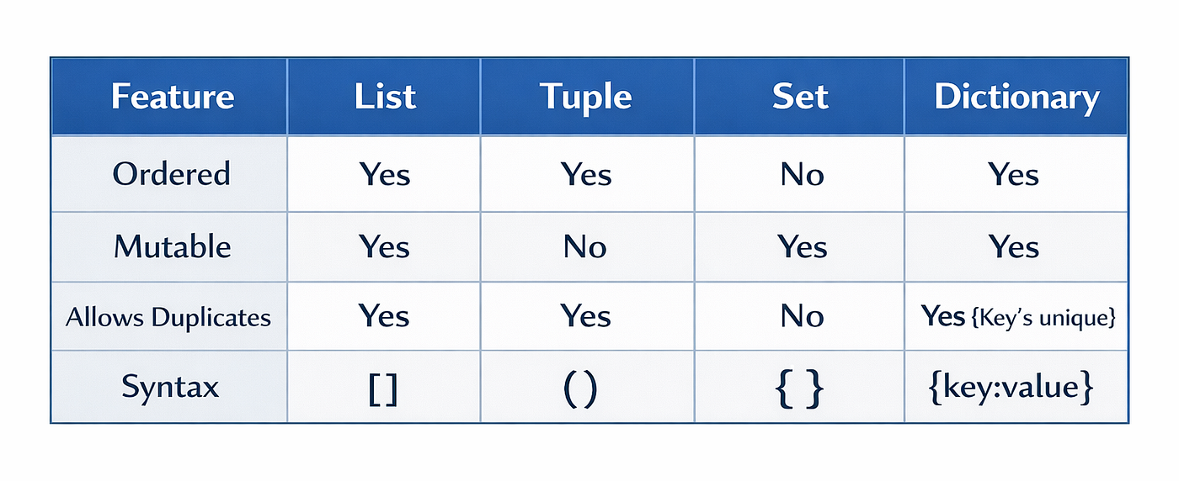
Task: Click the Yes {Key's unique} cell
Action: pos(1019,317)
